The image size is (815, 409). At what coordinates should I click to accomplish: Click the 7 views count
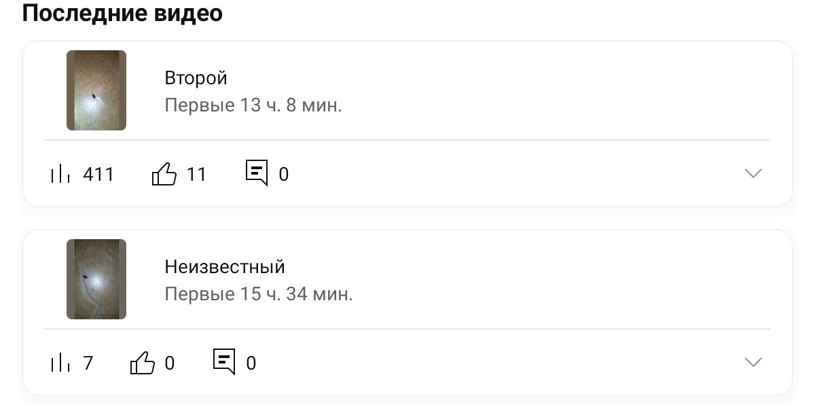88,363
